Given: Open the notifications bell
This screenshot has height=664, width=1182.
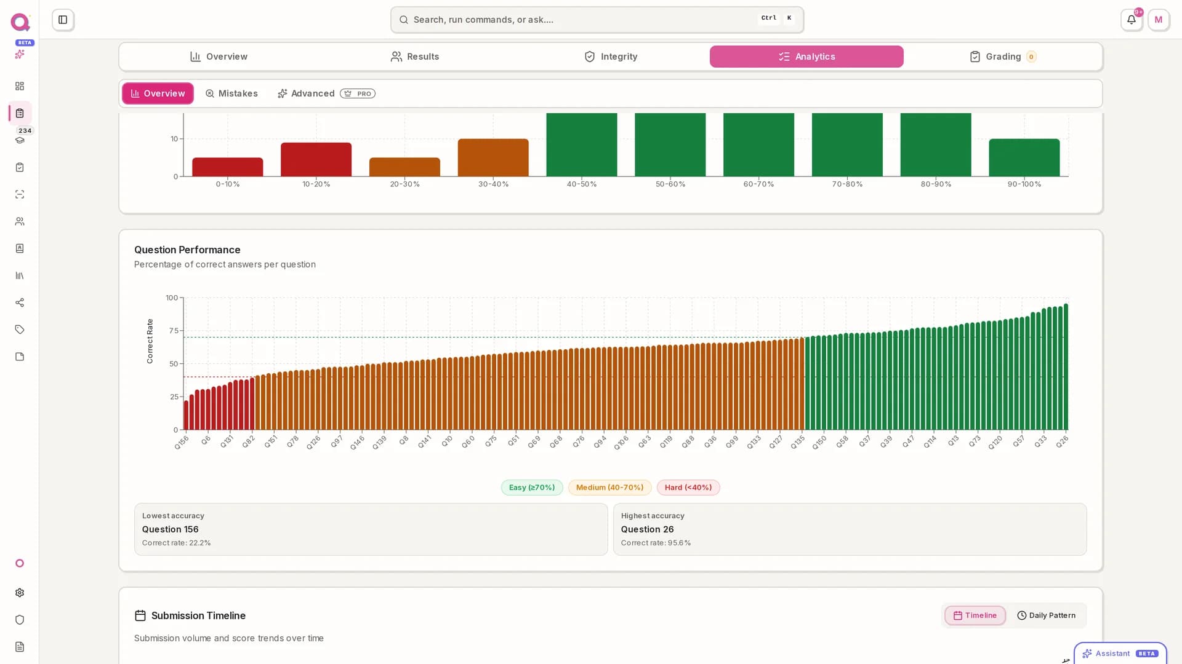Looking at the screenshot, I should (x=1132, y=20).
